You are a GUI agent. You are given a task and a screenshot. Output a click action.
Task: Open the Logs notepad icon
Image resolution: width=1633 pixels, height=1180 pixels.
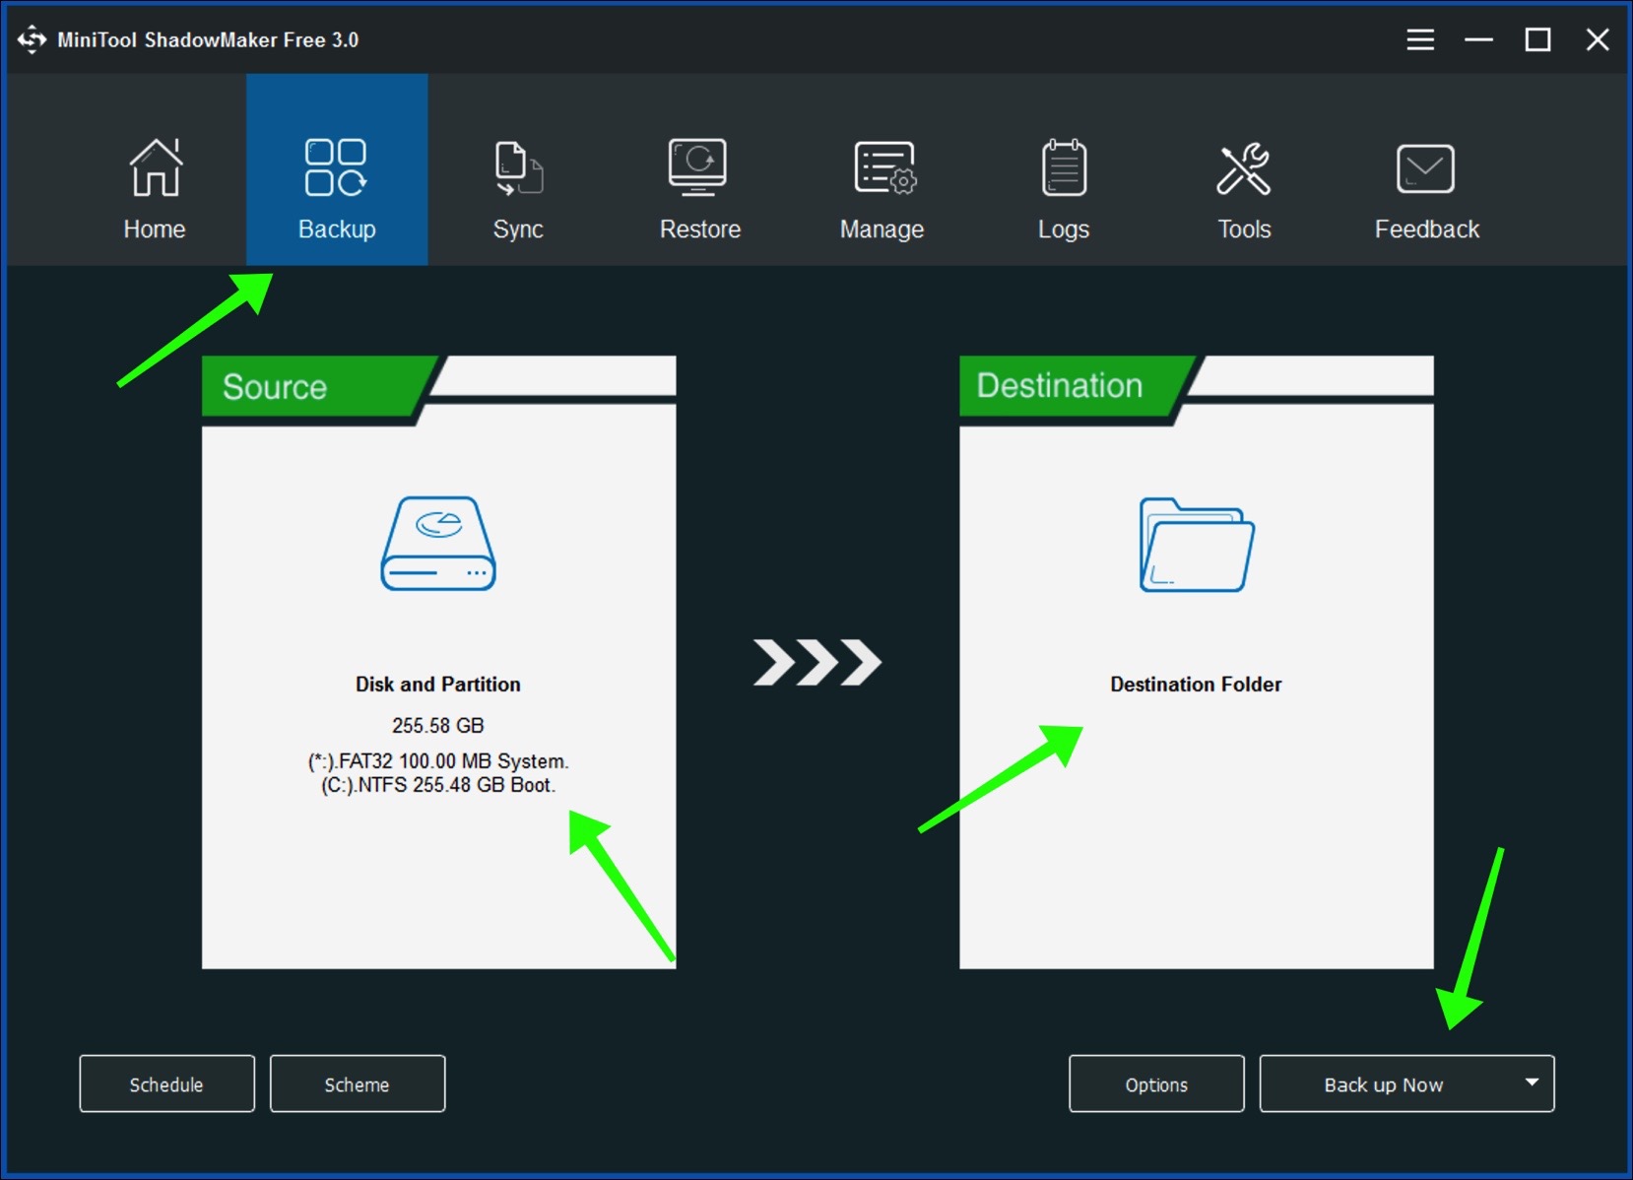pyautogui.click(x=1064, y=167)
